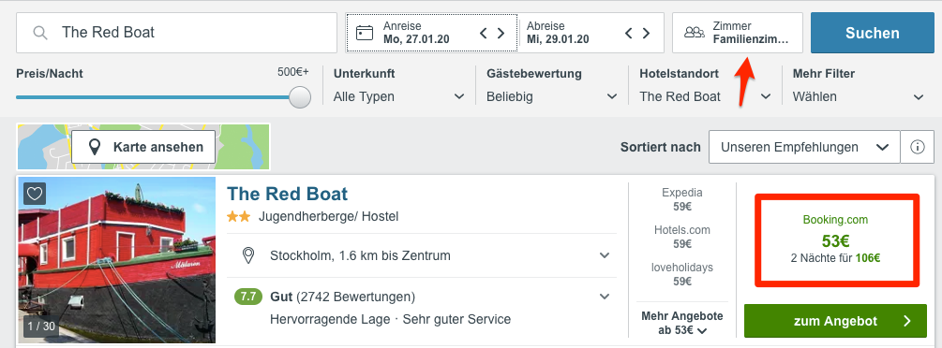Open the Gästebewertung Beliebig dropdown
The width and height of the screenshot is (942, 348).
click(x=552, y=96)
